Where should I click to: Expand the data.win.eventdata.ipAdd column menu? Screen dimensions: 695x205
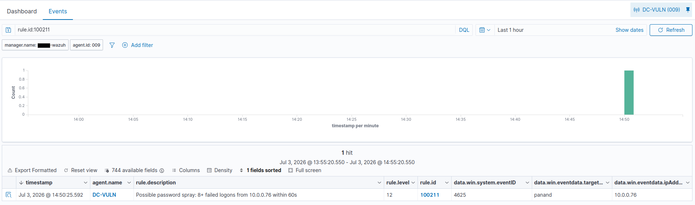[x=688, y=183]
